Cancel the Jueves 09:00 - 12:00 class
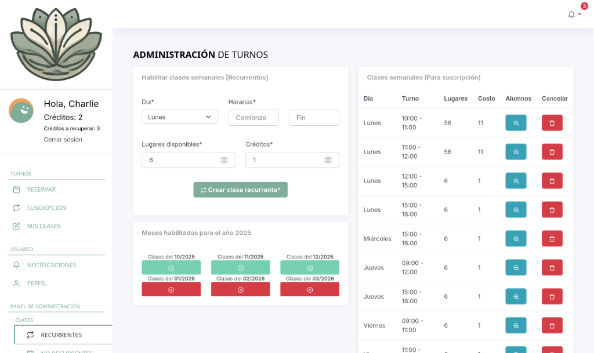The image size is (594, 353). [x=552, y=268]
